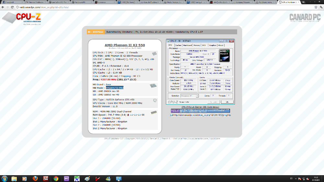Open the red 64 app on taskbar

pyautogui.click(x=45, y=179)
